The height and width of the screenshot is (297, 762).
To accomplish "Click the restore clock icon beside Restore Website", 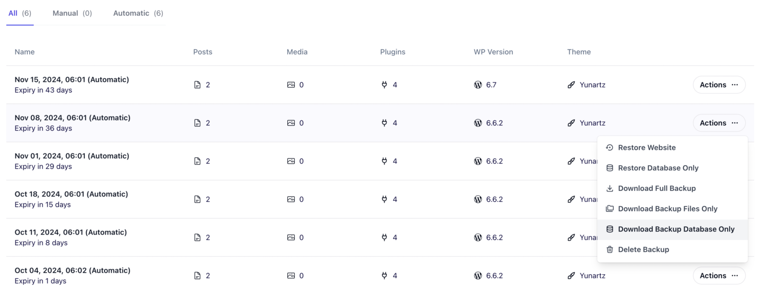I will tap(609, 147).
